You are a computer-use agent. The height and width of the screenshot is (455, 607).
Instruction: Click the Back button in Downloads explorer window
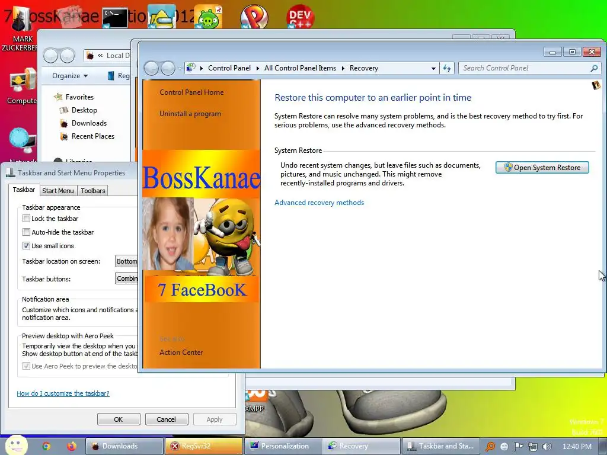tap(51, 56)
